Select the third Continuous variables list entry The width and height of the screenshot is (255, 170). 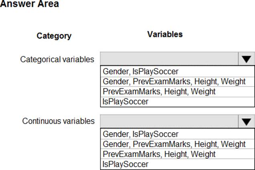[x=159, y=154]
